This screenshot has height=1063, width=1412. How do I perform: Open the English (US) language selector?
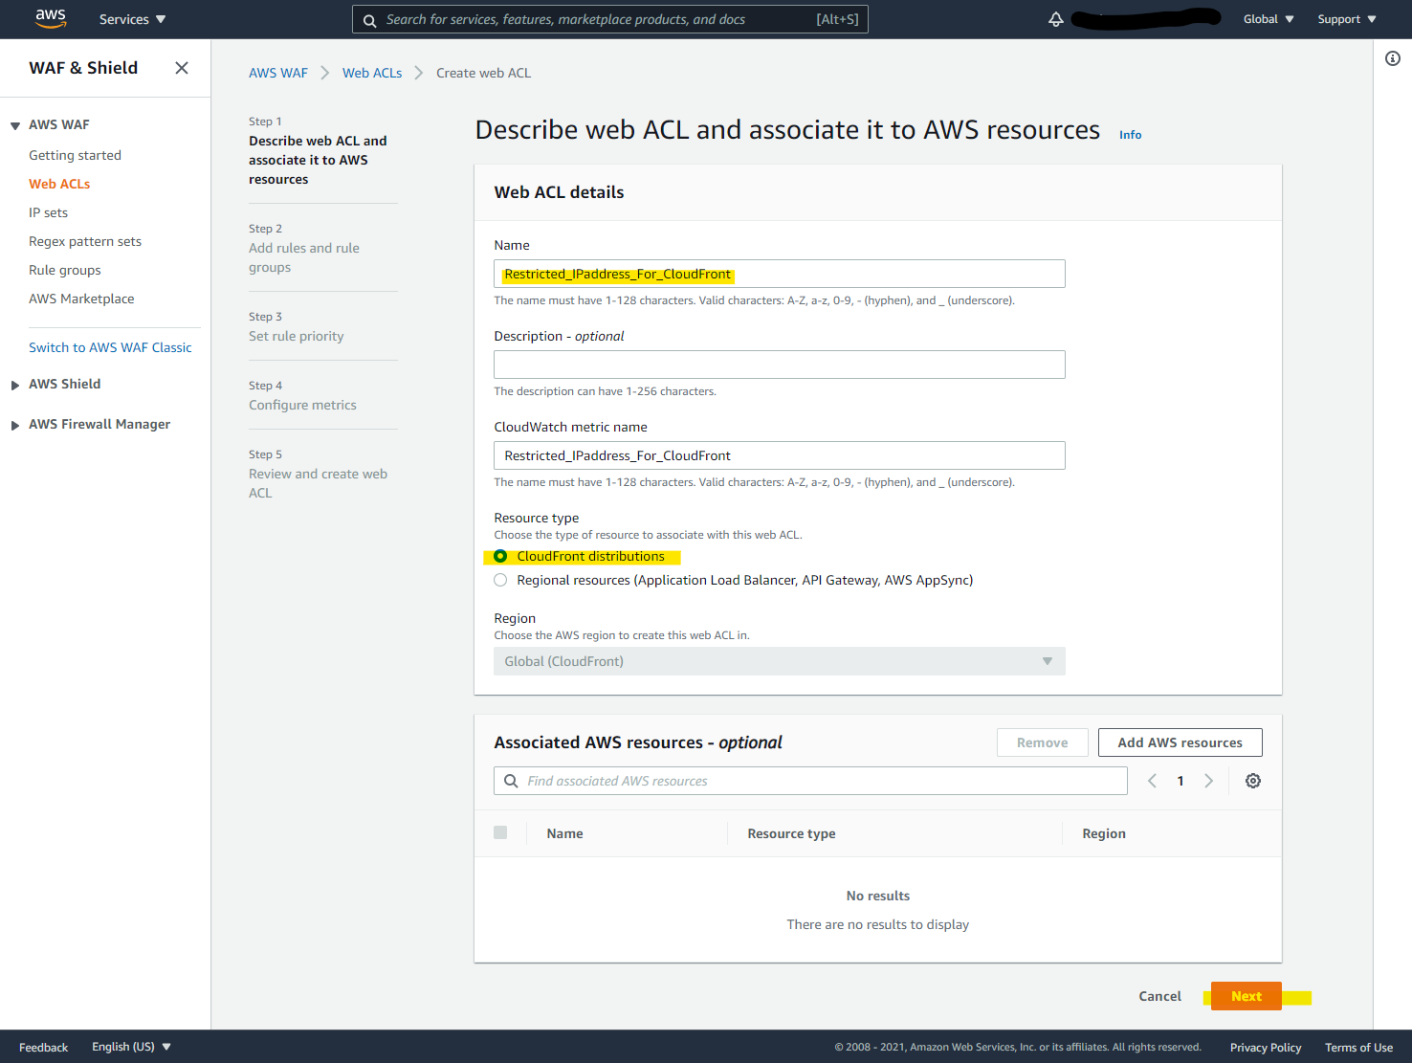point(131,1047)
